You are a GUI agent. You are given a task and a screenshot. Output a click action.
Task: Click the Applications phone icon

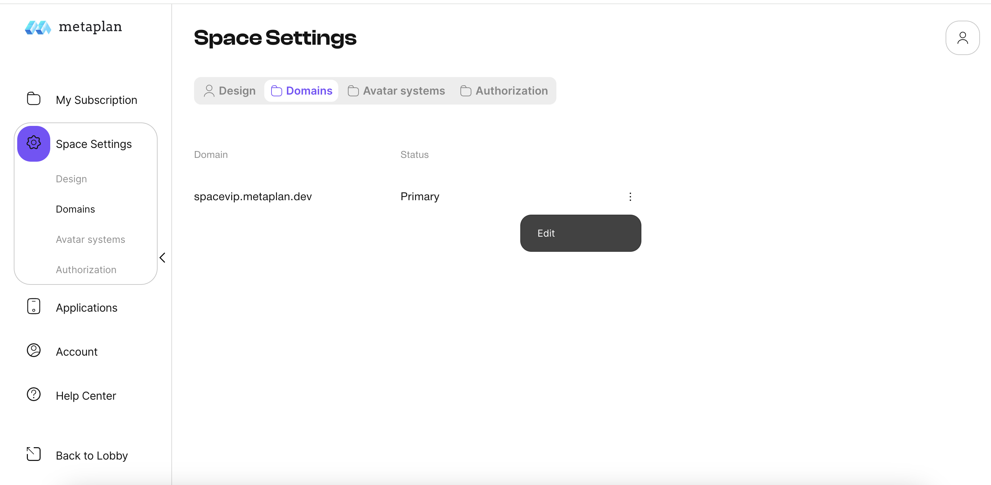click(x=33, y=306)
